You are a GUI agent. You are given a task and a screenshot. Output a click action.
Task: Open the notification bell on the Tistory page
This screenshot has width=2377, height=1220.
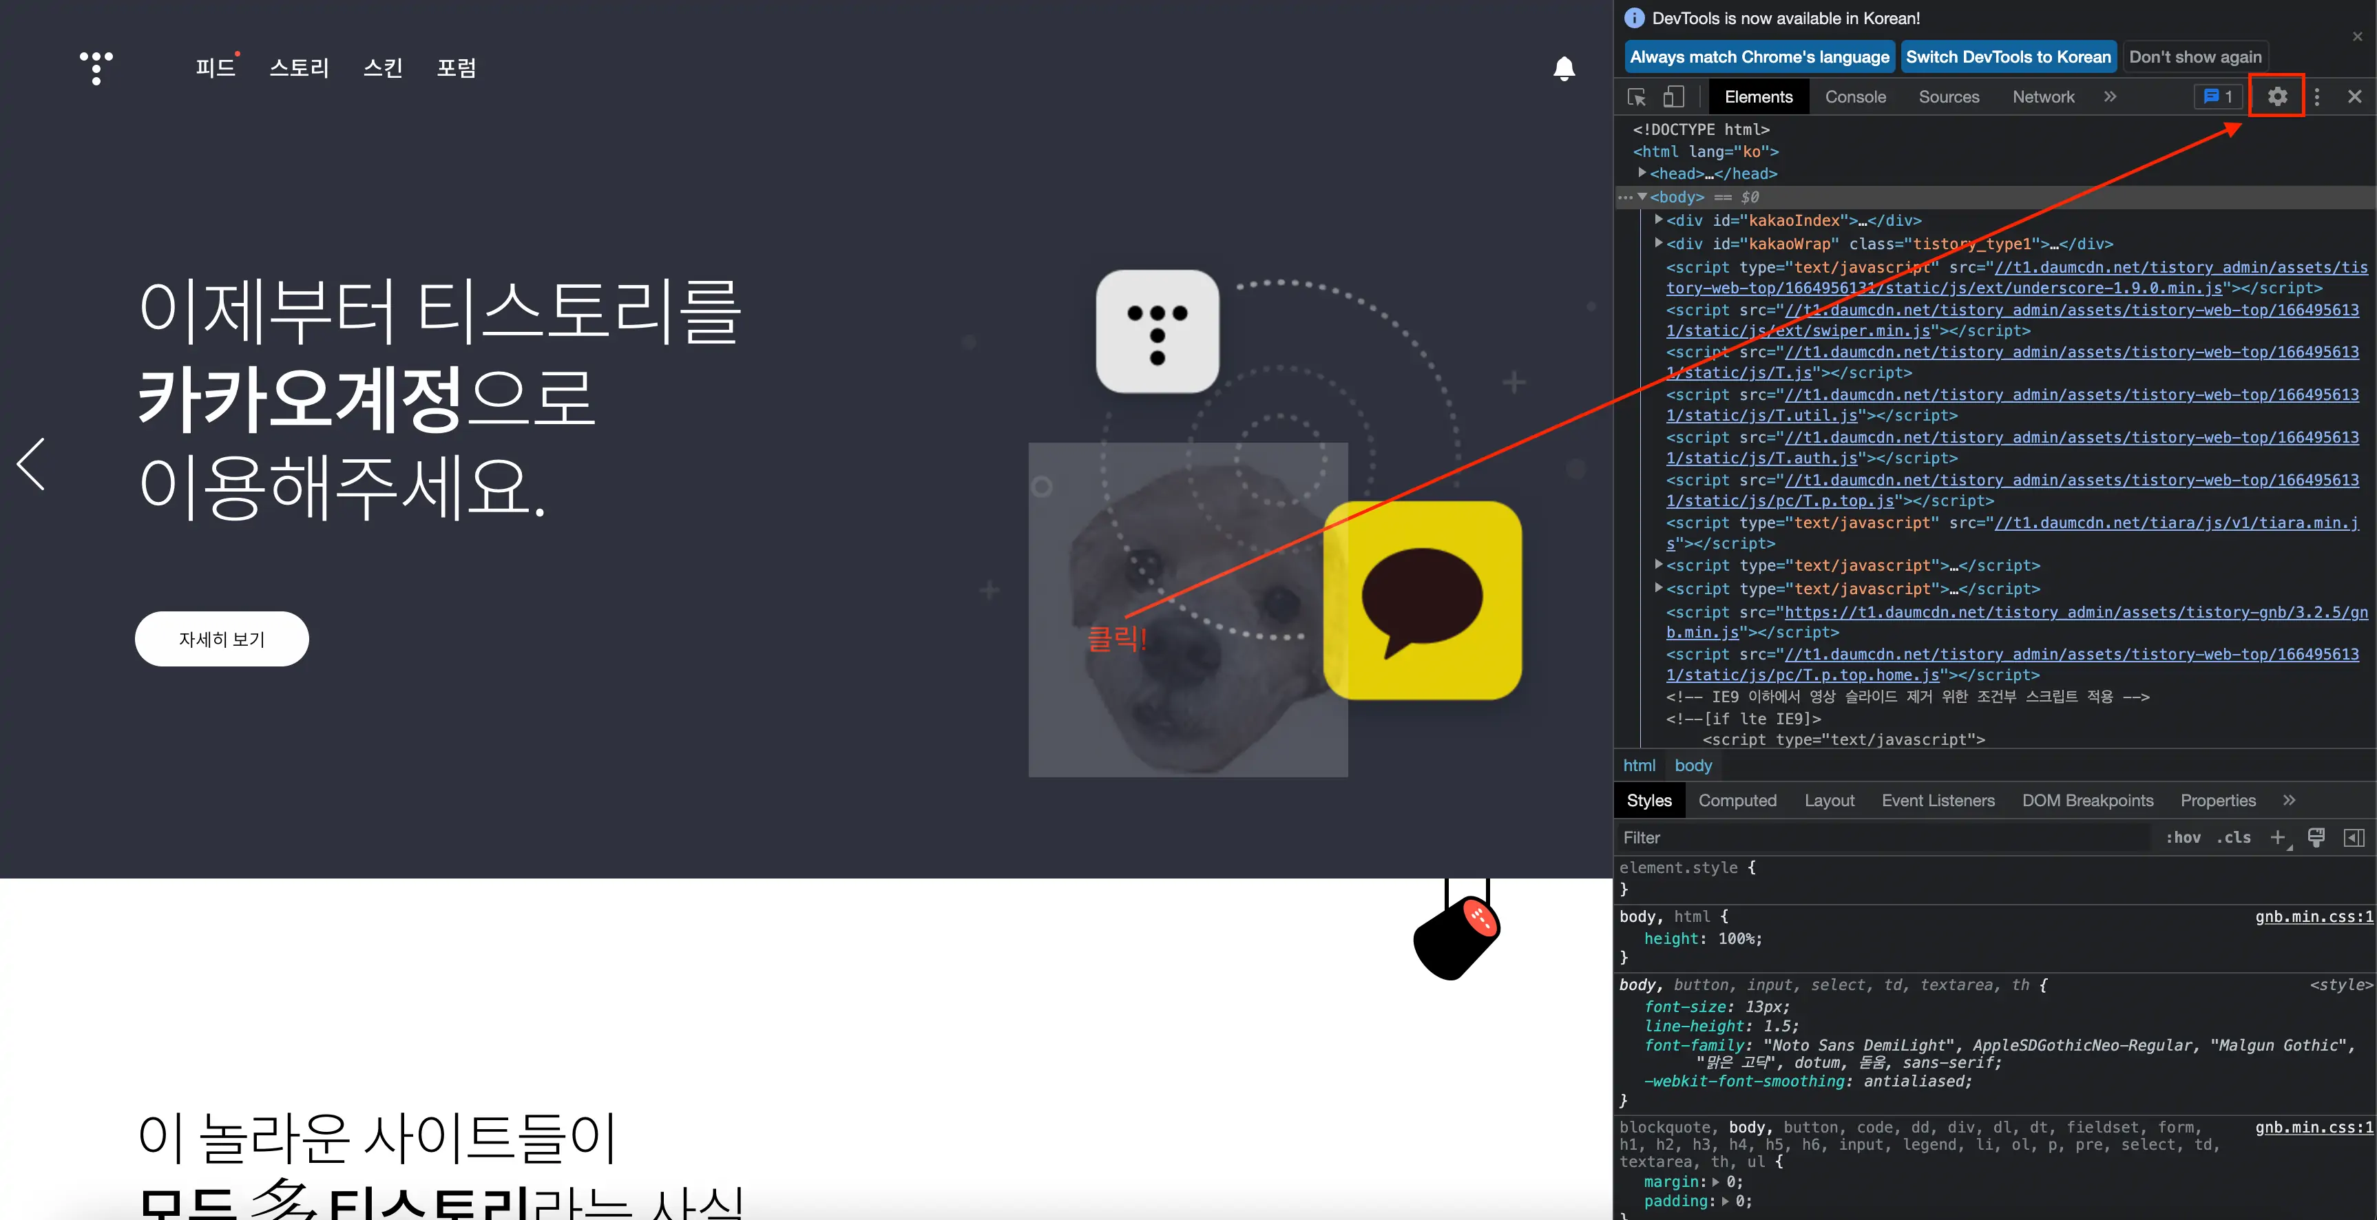click(1563, 68)
